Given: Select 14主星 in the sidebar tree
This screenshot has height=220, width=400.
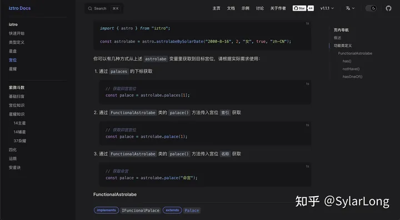Looking at the screenshot, I should (x=19, y=123).
